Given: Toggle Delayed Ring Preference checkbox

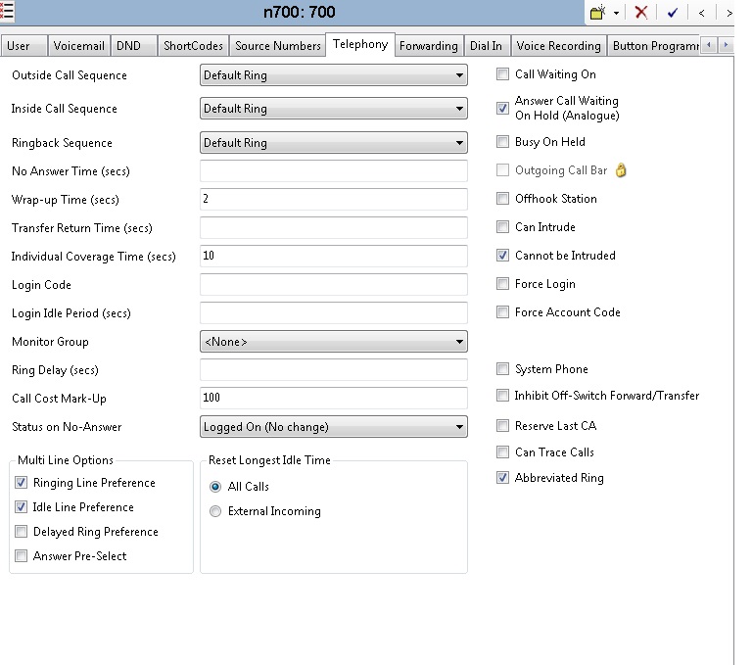Looking at the screenshot, I should tap(22, 532).
